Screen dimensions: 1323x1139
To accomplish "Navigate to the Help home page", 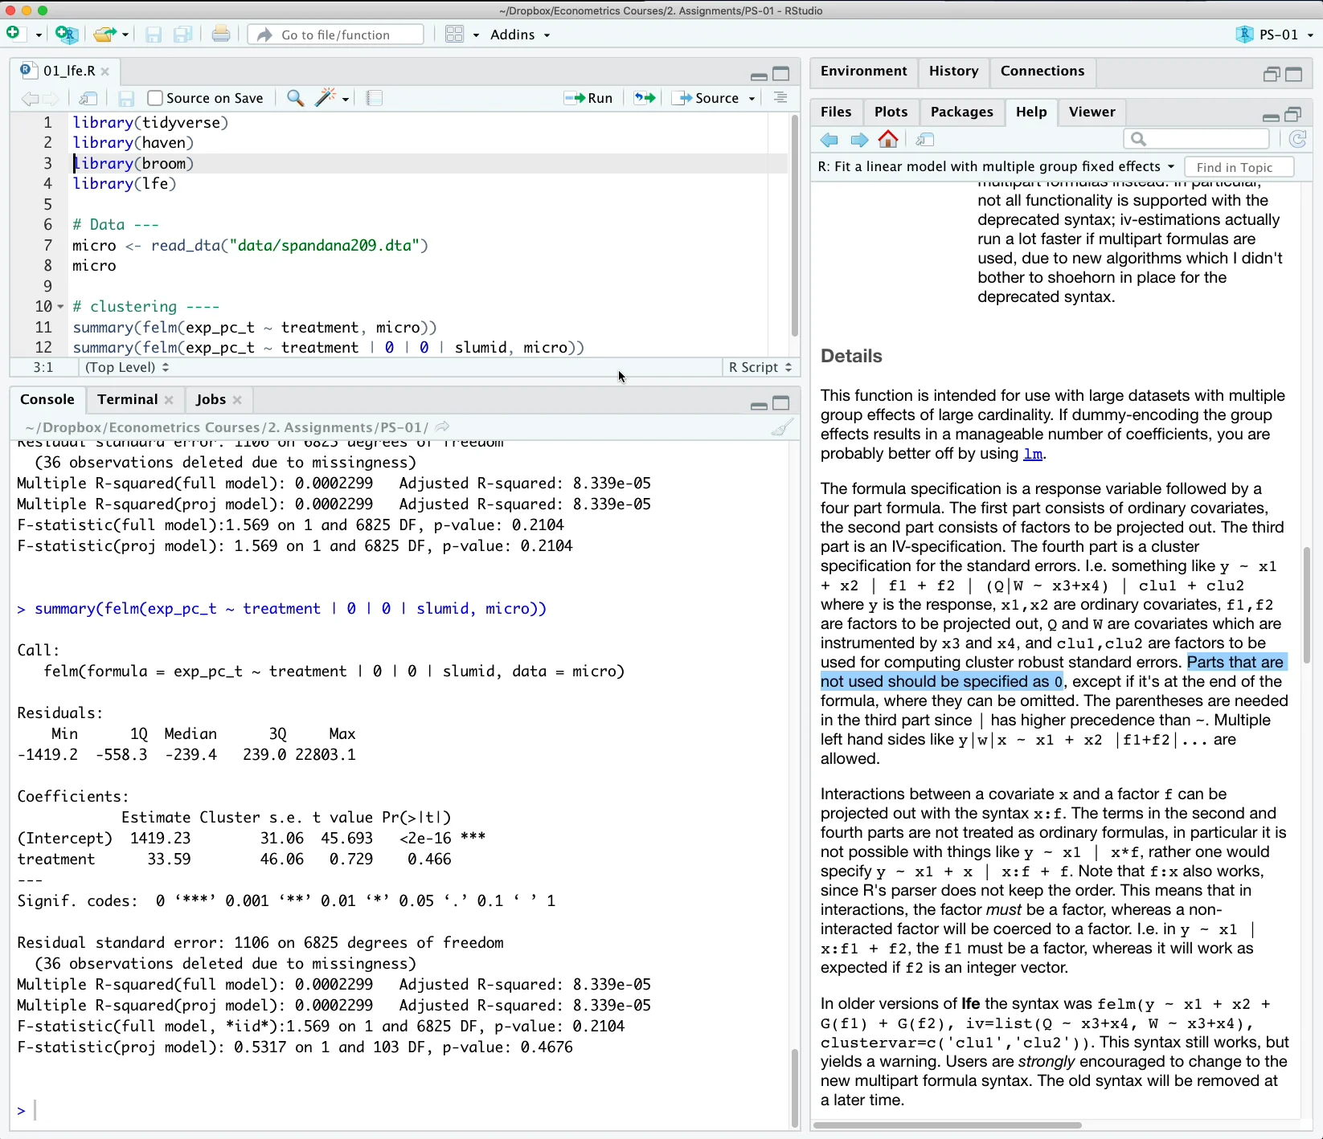I will (x=887, y=139).
